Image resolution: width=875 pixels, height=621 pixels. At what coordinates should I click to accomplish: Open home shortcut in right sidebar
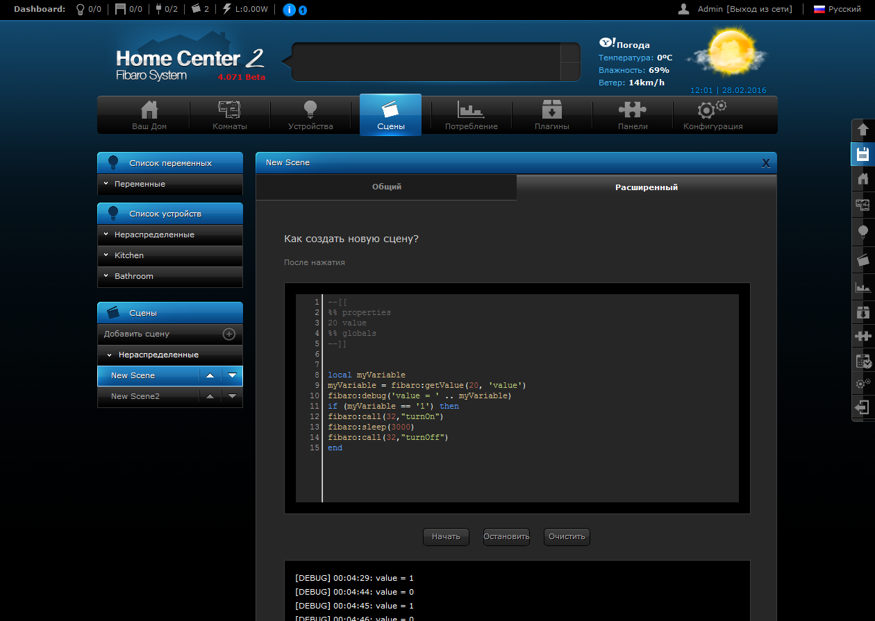click(863, 179)
